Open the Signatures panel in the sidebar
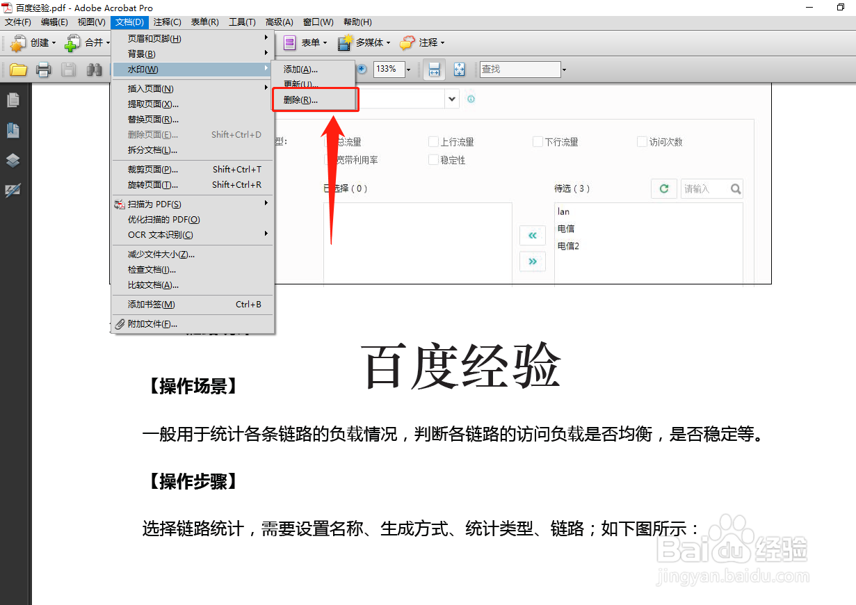Image resolution: width=856 pixels, height=605 pixels. coord(13,190)
